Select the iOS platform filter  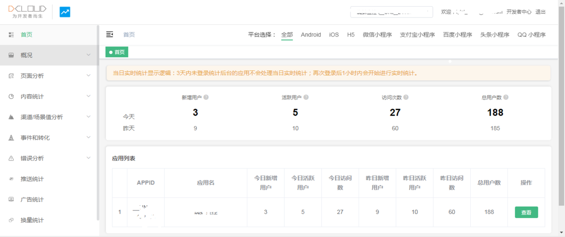coord(334,35)
